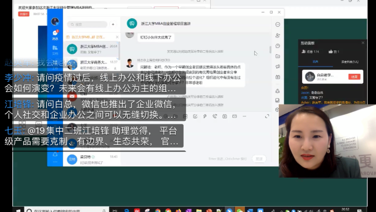Click the 结束 end button in interaction panel

[354, 76]
